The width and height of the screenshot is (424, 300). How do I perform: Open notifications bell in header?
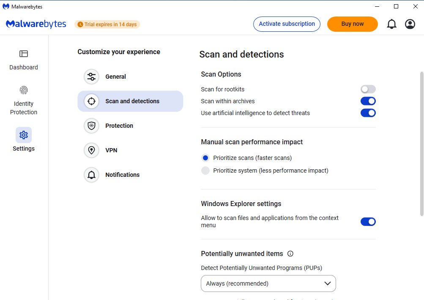tap(391, 24)
